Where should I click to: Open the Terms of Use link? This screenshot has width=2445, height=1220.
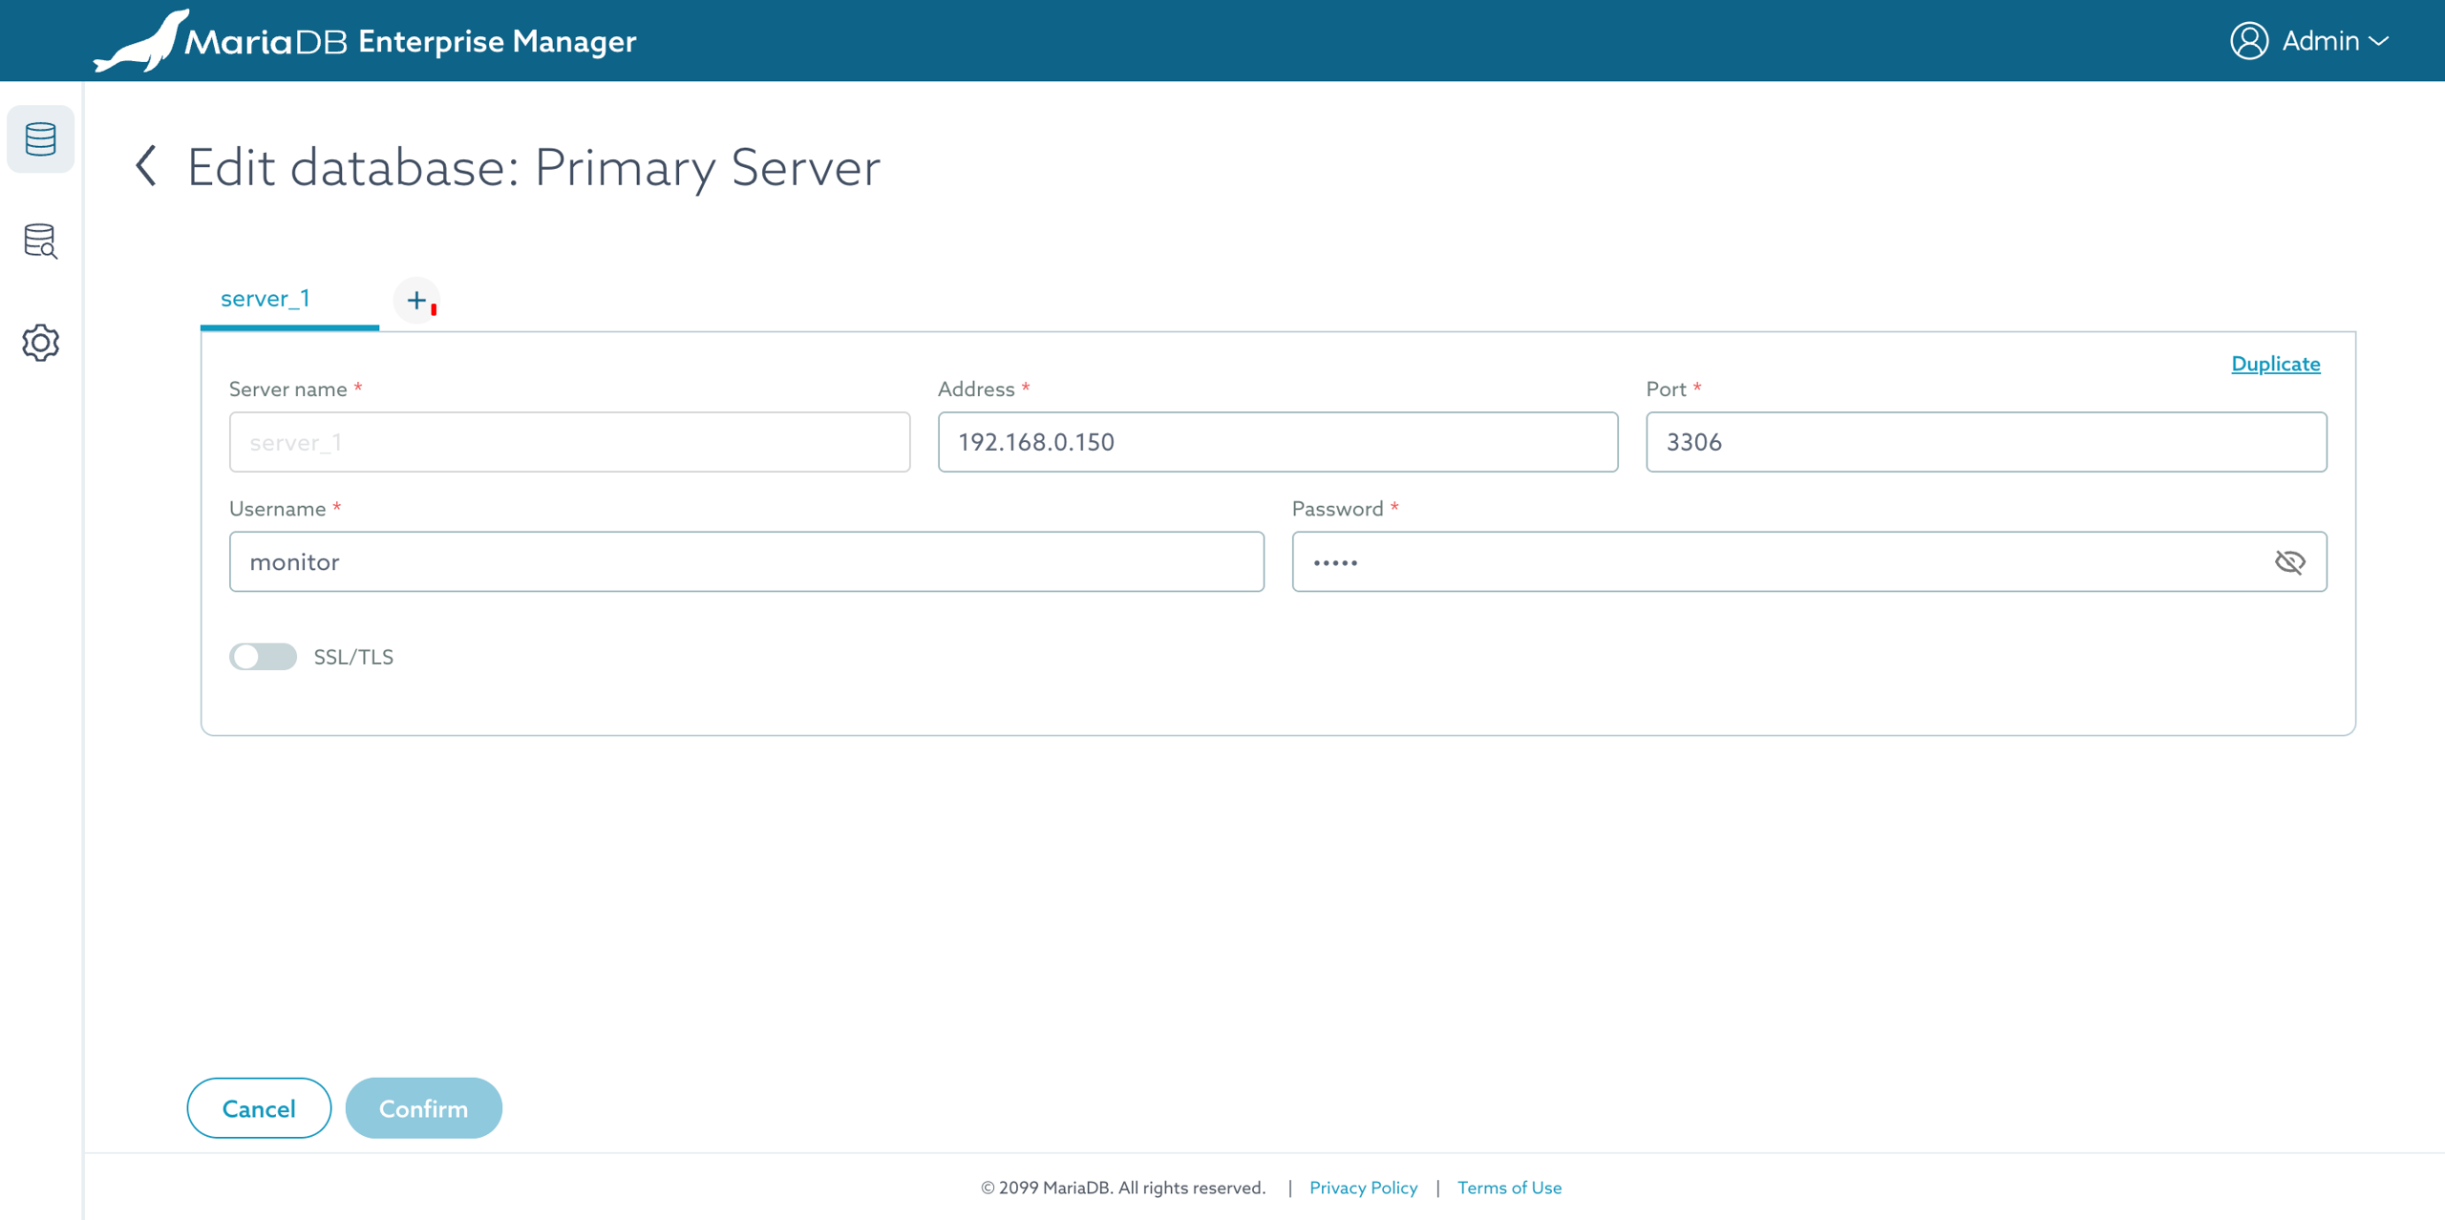[1509, 1188]
